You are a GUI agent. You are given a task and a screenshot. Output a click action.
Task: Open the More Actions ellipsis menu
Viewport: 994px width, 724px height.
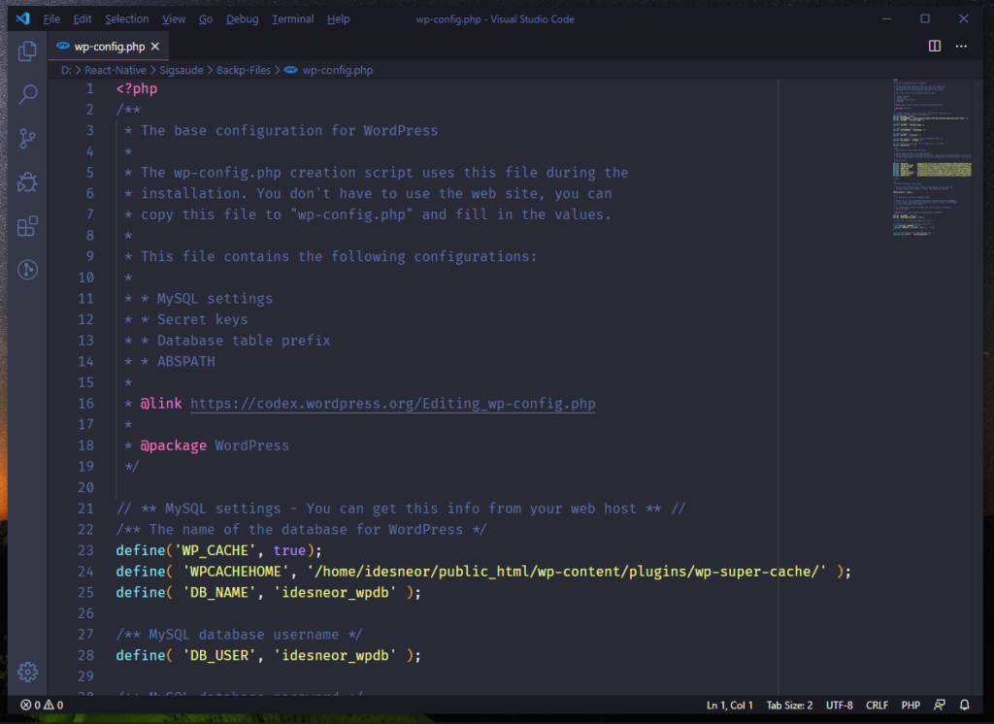961,46
